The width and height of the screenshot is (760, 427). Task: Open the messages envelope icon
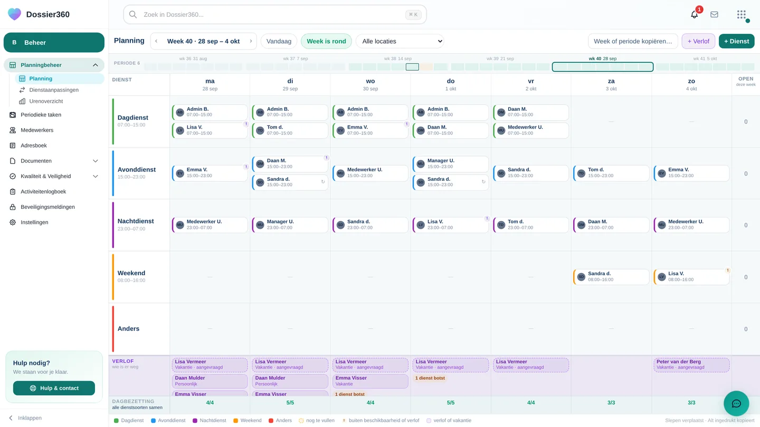pos(714,14)
